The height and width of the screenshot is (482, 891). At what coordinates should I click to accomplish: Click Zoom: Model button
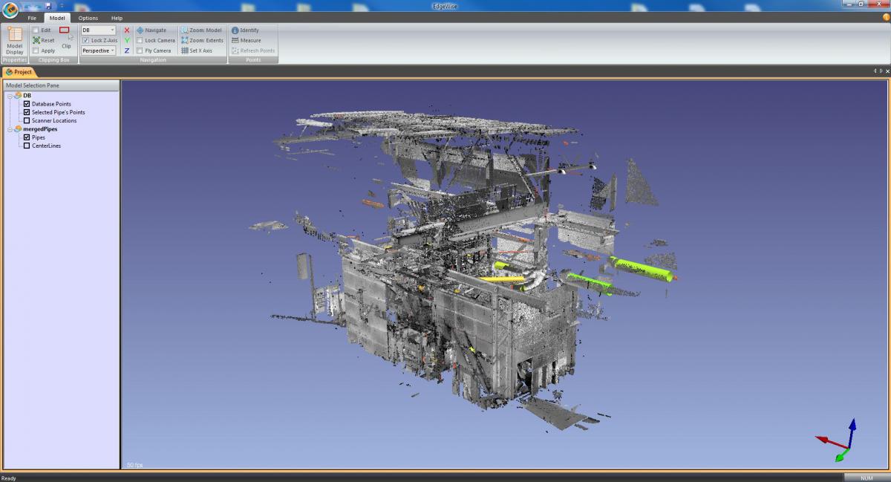tap(201, 30)
